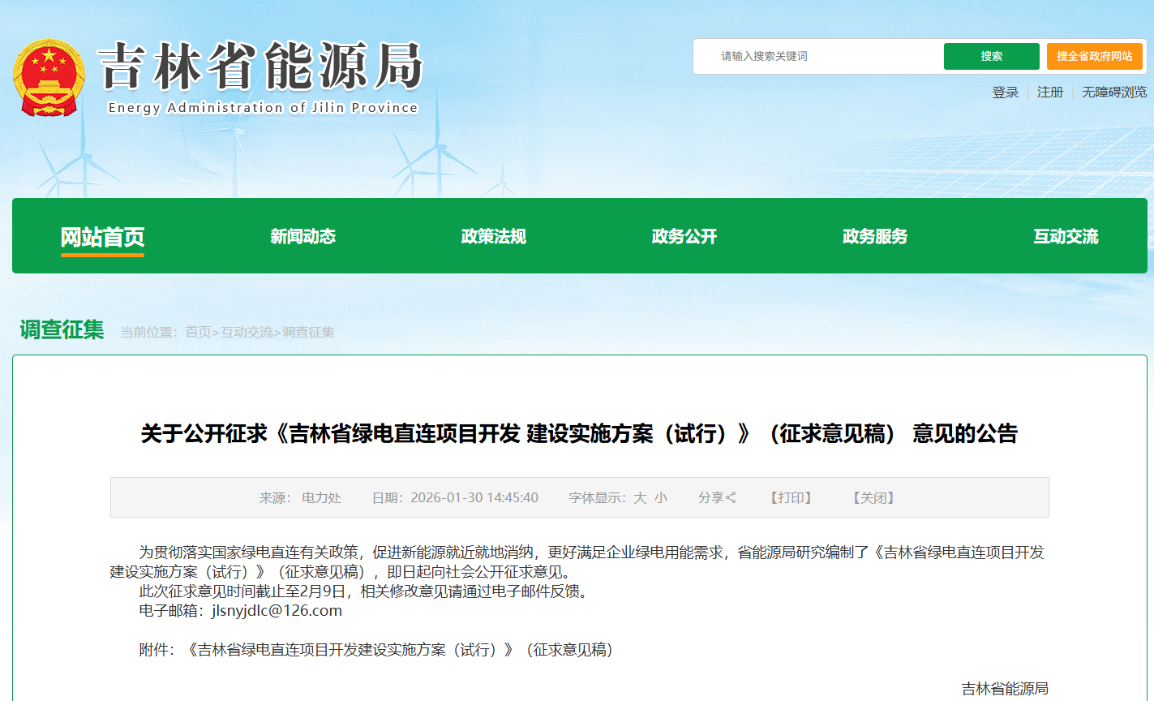Click the orange 搜全省政府网站 button
The height and width of the screenshot is (701, 1154).
1094,56
